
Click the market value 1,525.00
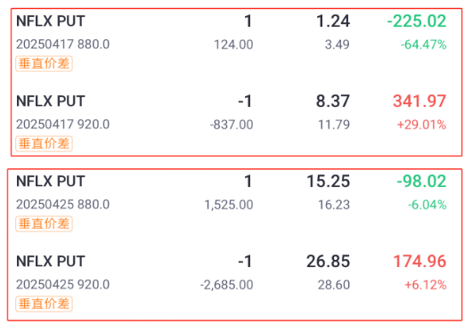pos(229,205)
